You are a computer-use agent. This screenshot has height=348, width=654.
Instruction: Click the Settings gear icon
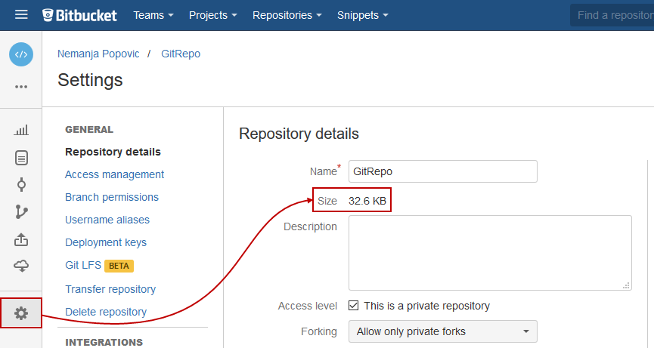coord(21,313)
